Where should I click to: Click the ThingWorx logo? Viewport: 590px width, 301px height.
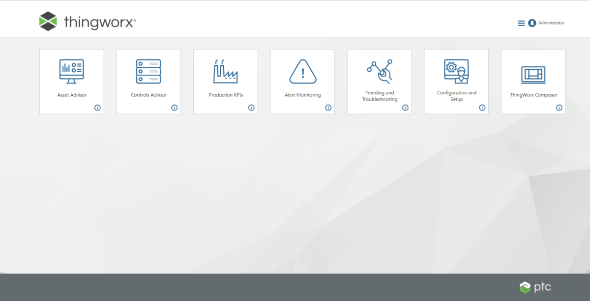(87, 21)
